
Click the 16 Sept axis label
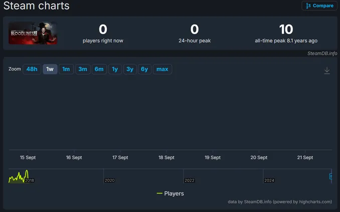(74, 157)
